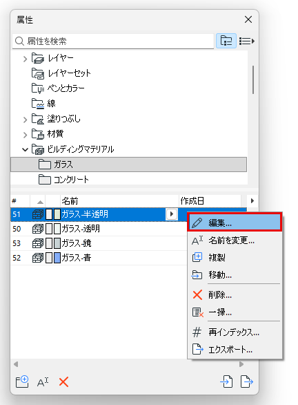
Task: Choose 編集... from the context menu
Action: (235, 222)
